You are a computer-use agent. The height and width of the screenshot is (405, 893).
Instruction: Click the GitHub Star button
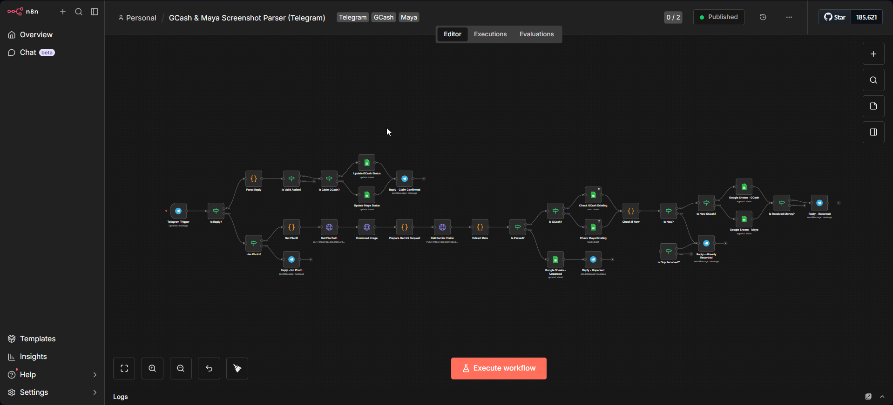coord(835,17)
